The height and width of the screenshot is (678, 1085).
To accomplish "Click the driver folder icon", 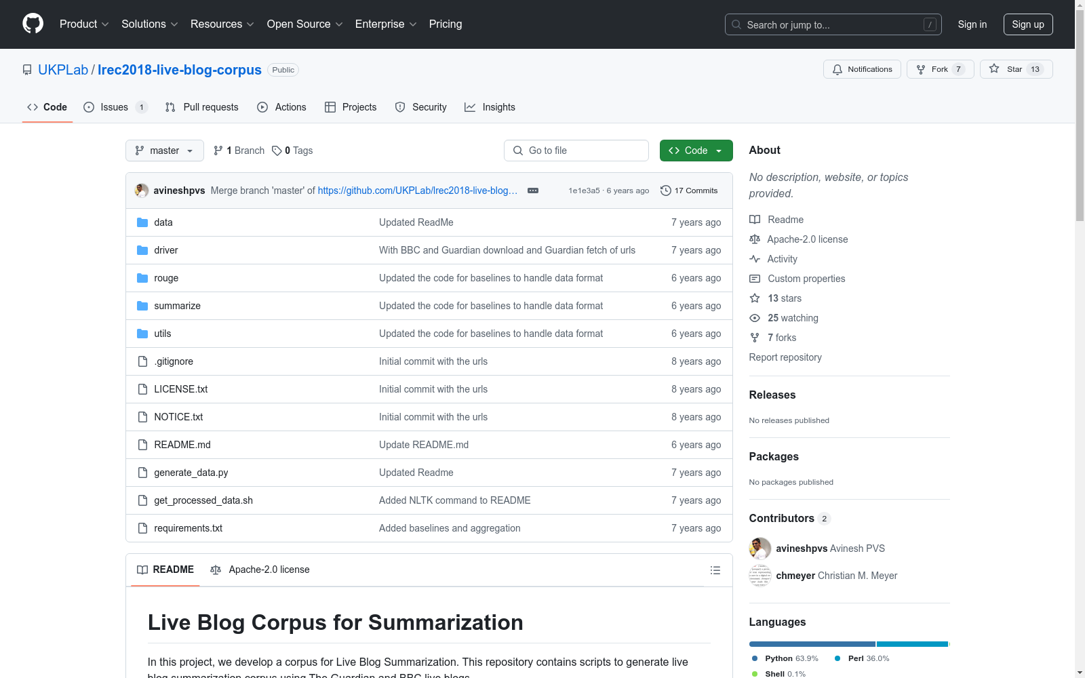I will 142,250.
